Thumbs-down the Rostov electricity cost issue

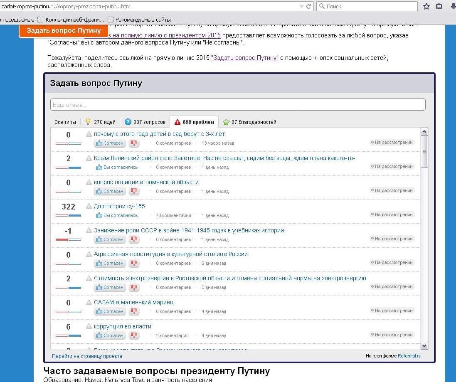(x=134, y=288)
